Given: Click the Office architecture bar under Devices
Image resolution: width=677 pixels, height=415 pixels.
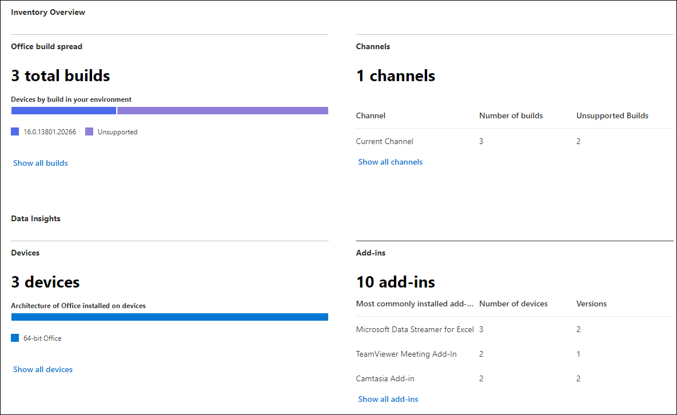Looking at the screenshot, I should [170, 317].
